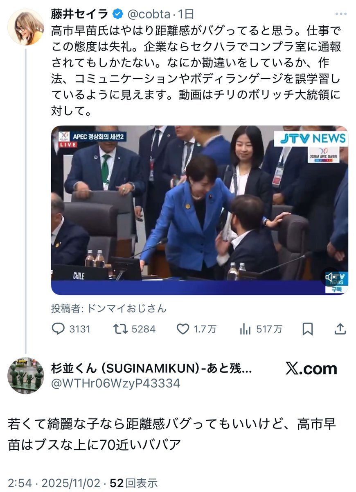
Task: Like the post with the heart icon
Action: coord(183,329)
